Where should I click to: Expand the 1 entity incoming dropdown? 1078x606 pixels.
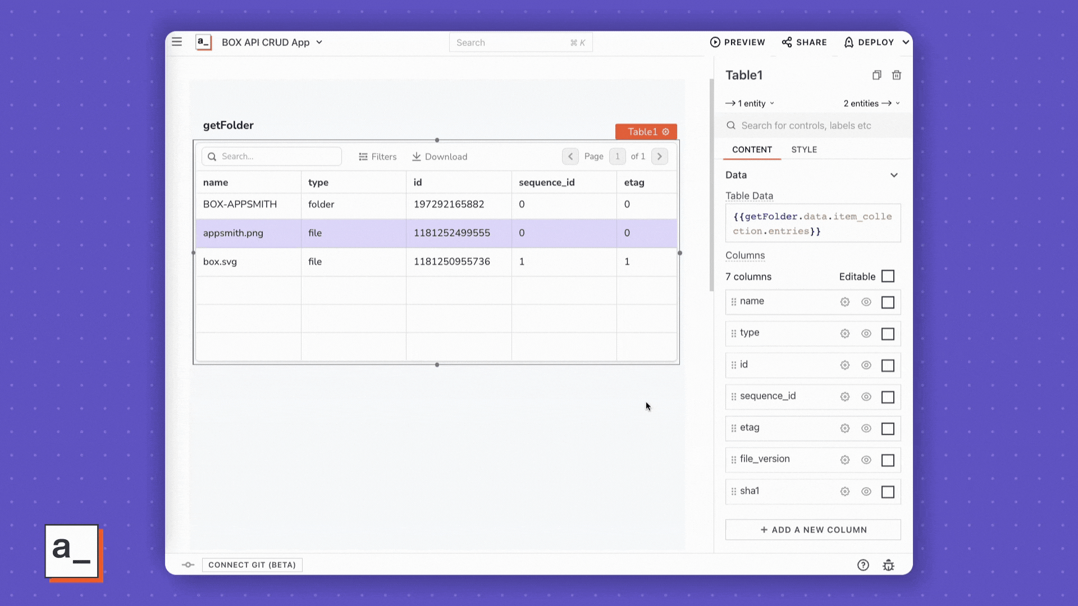coord(750,103)
